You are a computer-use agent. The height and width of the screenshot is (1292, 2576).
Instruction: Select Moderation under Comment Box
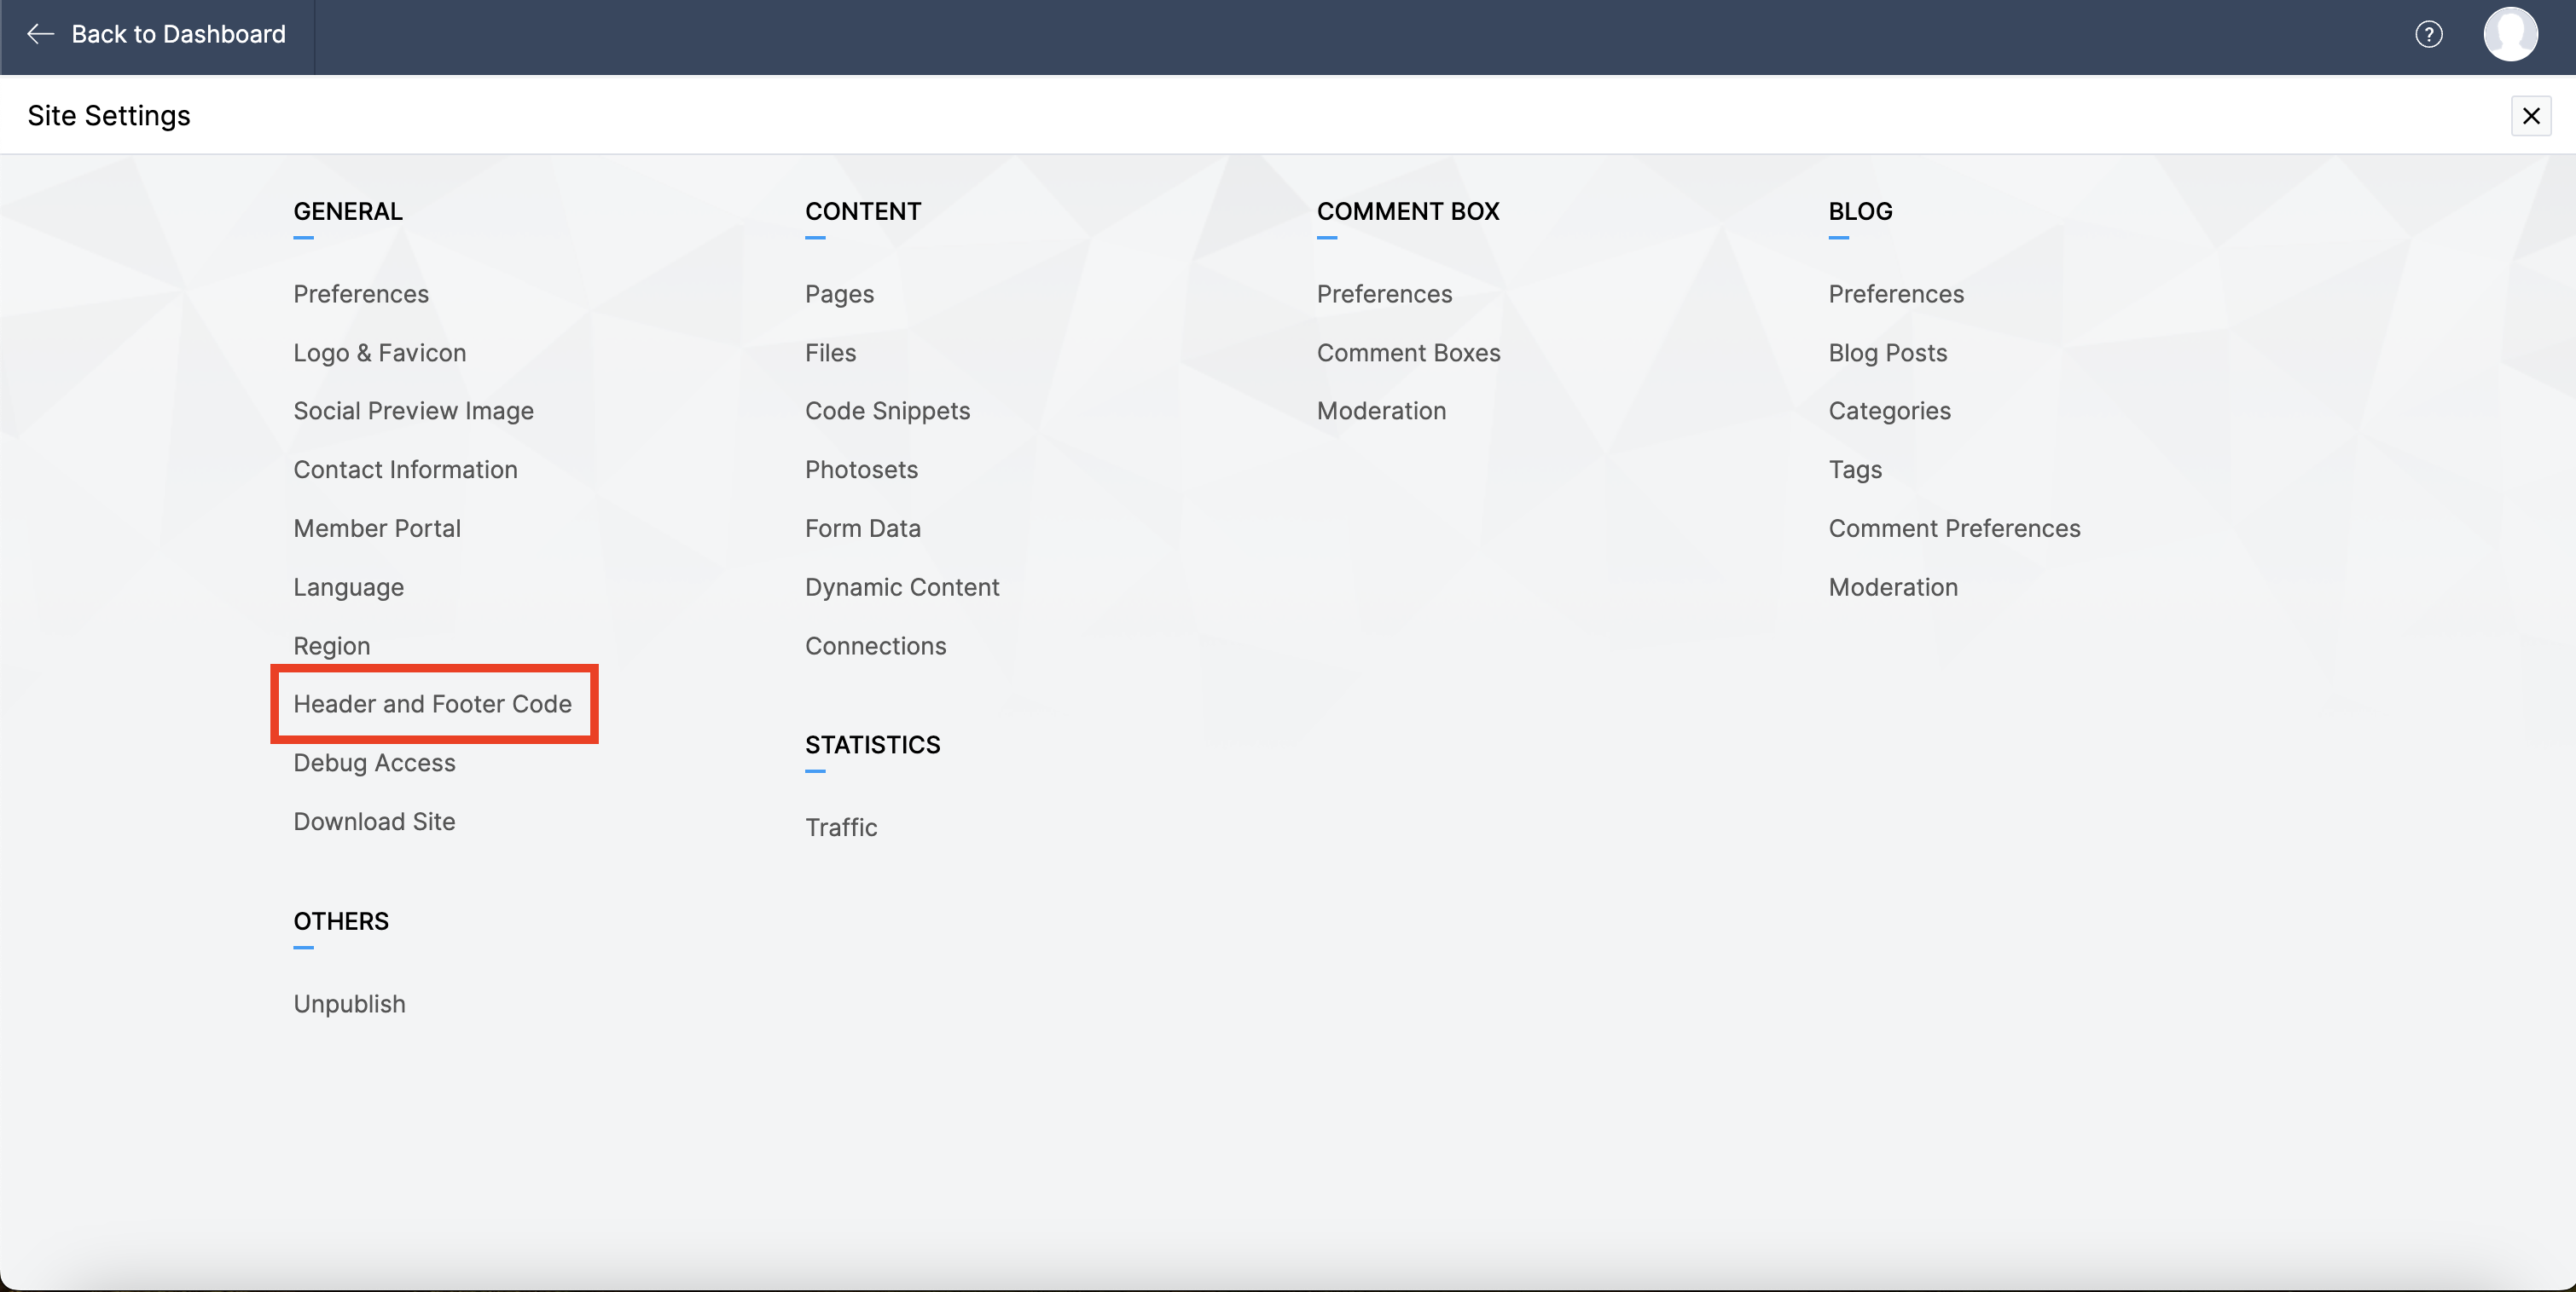(1381, 411)
